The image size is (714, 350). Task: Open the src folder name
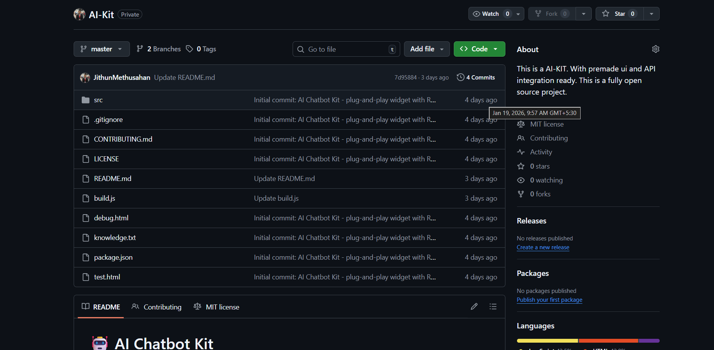(98, 100)
